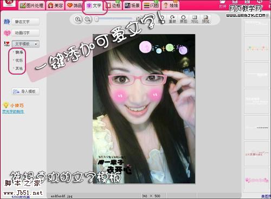
Task: Click the 重做 redo icon
Action: click(x=172, y=19)
